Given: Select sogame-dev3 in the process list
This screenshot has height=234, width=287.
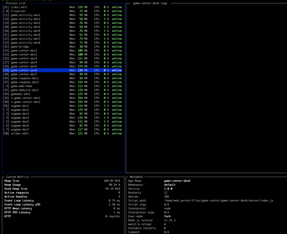Looking at the screenshot, I should click(x=62, y=114).
